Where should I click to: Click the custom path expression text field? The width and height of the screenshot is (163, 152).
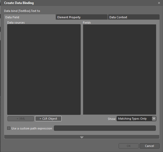click(x=105, y=128)
